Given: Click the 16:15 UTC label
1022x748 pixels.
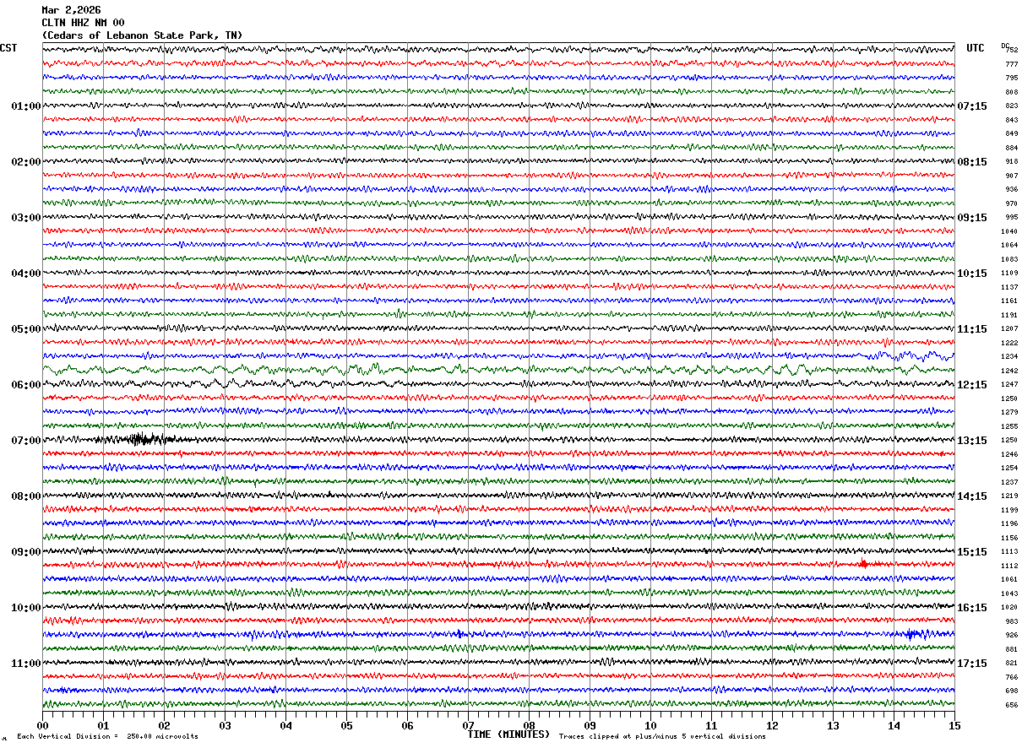Looking at the screenshot, I should pos(972,608).
